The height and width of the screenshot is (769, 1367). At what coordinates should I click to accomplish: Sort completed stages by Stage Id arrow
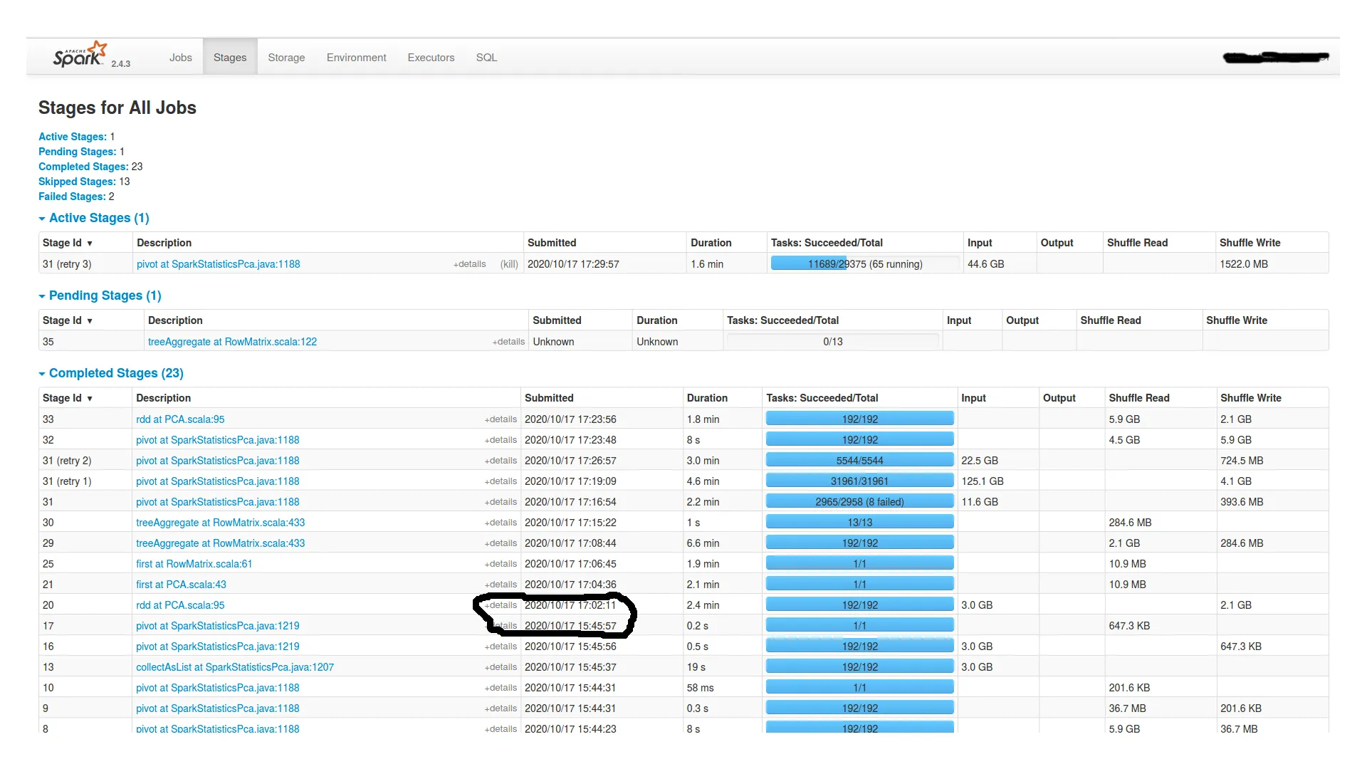[90, 399]
